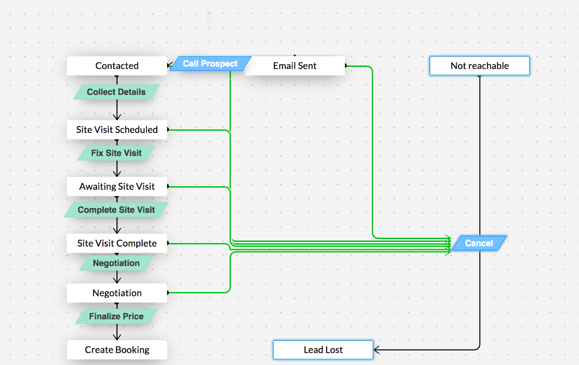Select the Create Booking state

click(117, 350)
